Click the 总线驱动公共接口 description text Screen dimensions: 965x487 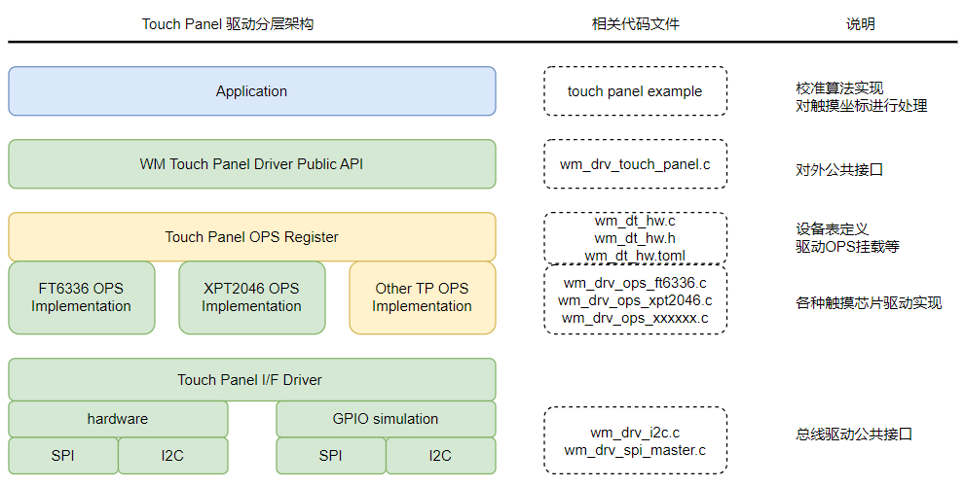tap(854, 434)
